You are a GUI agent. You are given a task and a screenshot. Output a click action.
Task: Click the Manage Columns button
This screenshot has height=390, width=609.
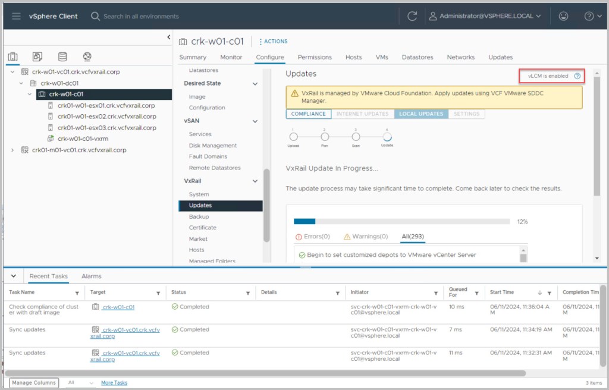pos(34,383)
